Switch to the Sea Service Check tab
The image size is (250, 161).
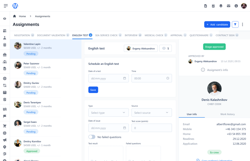coord(108,35)
